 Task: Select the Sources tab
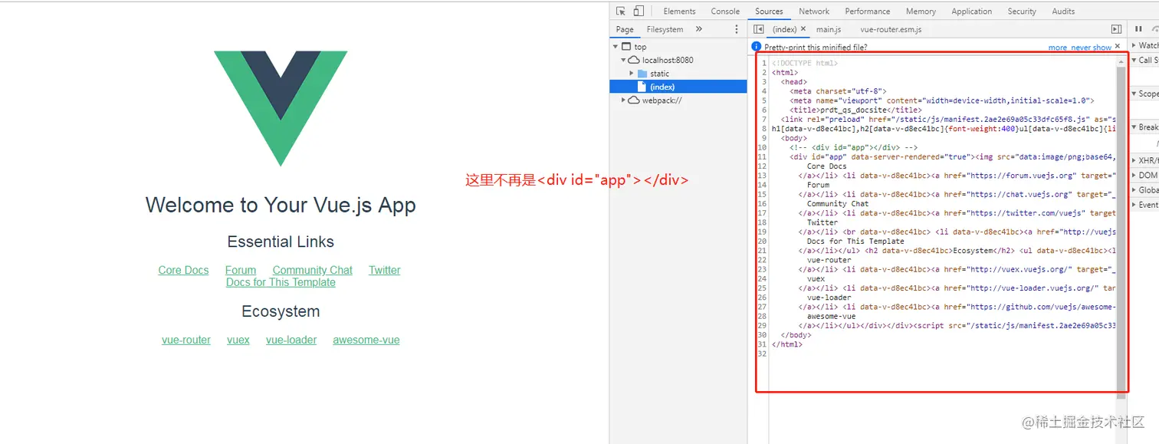(769, 12)
